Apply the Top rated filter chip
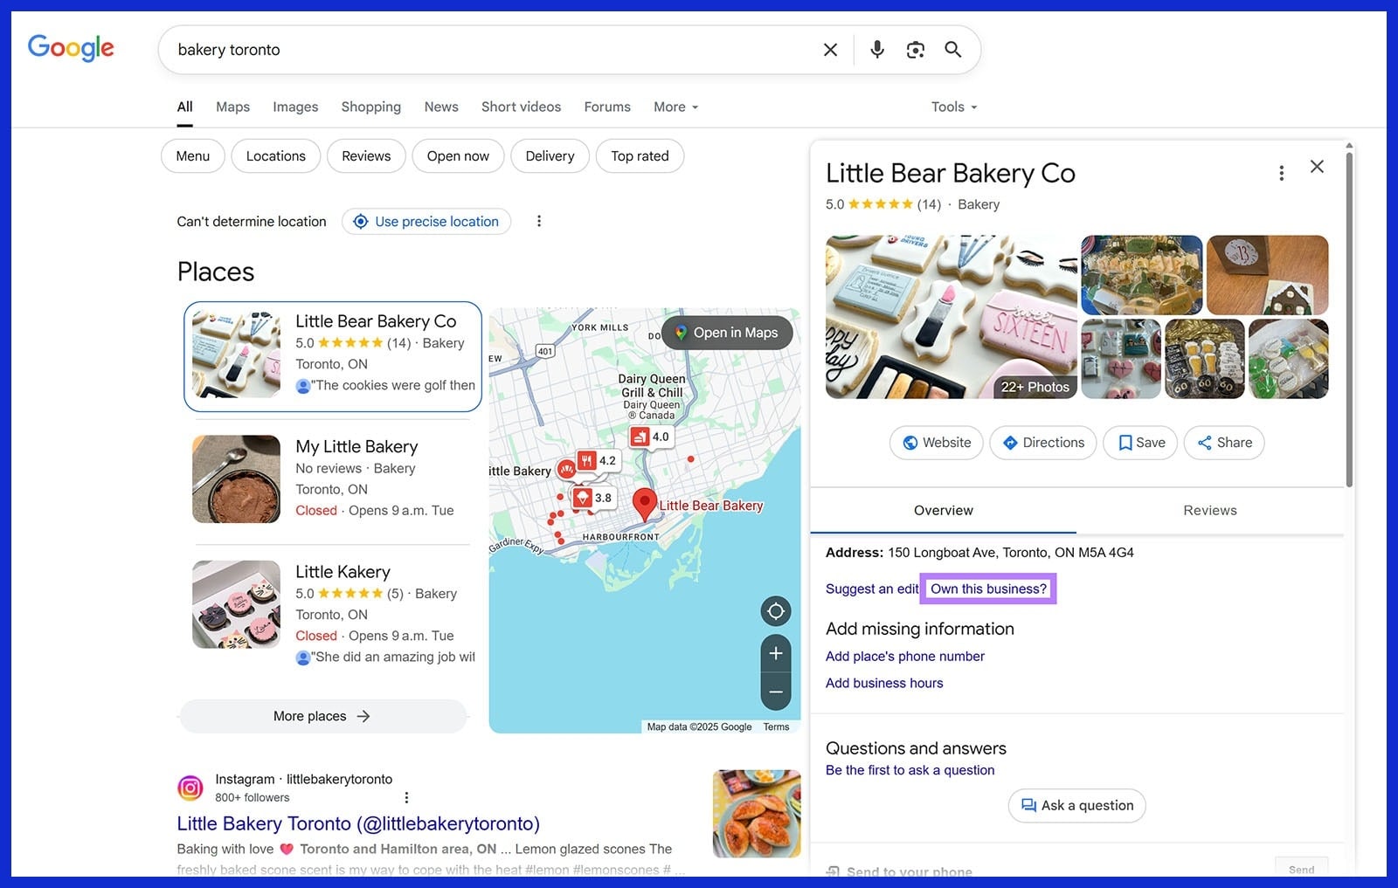This screenshot has height=888, width=1398. point(640,155)
